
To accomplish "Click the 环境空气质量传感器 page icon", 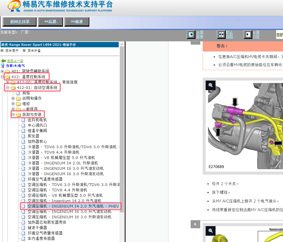I will coord(23,233).
